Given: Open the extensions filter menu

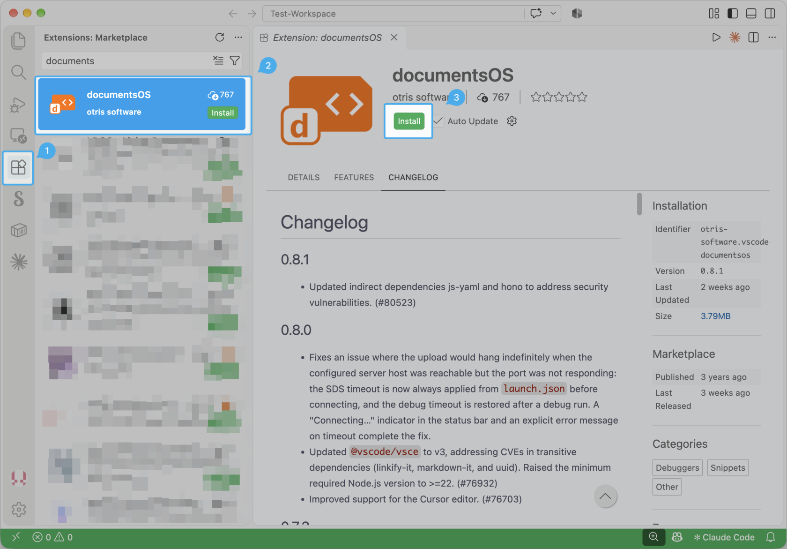Looking at the screenshot, I should point(235,60).
